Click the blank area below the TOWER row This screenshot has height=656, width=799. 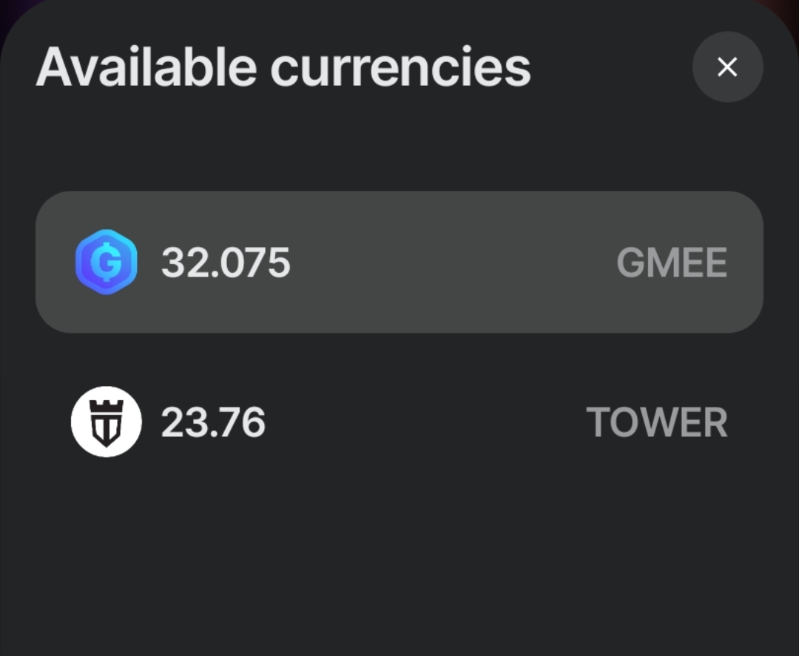tap(399, 562)
